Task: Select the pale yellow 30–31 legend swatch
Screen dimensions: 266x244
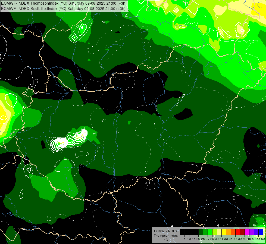Action: [219, 232]
